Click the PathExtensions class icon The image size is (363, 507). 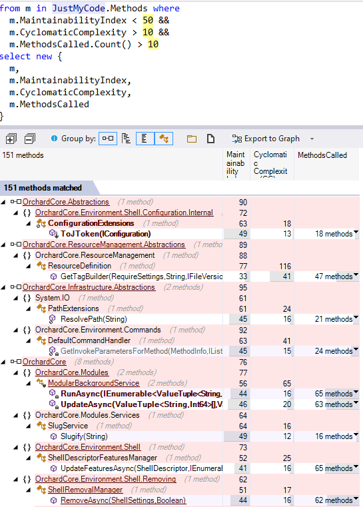pyautogui.click(x=41, y=308)
